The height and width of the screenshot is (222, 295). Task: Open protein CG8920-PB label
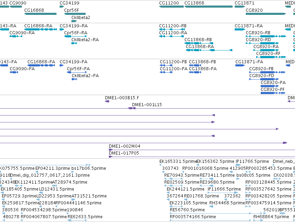click(261, 69)
